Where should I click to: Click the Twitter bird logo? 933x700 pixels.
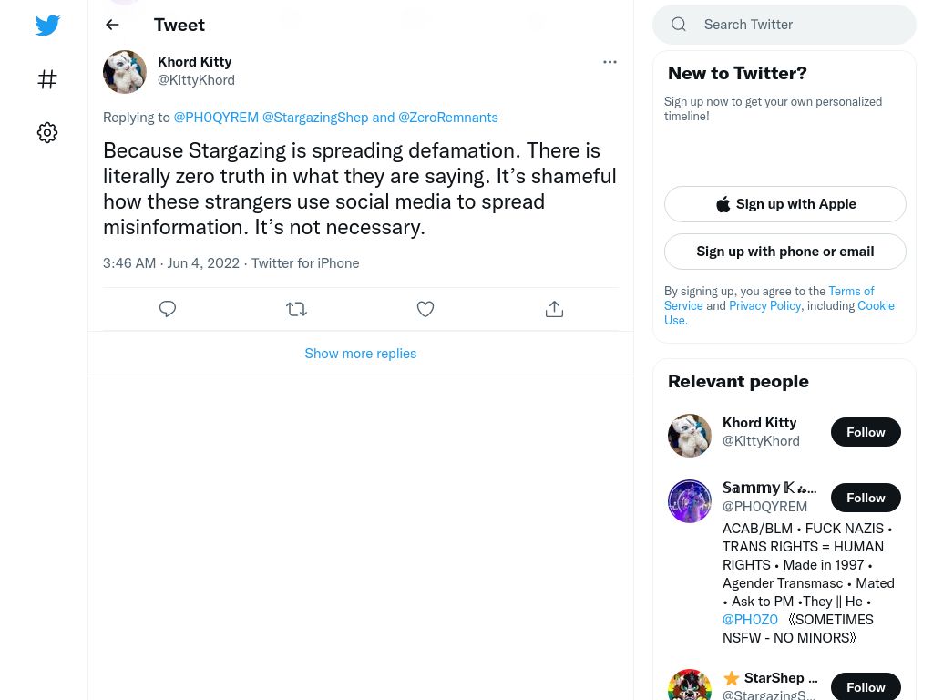[x=47, y=25]
